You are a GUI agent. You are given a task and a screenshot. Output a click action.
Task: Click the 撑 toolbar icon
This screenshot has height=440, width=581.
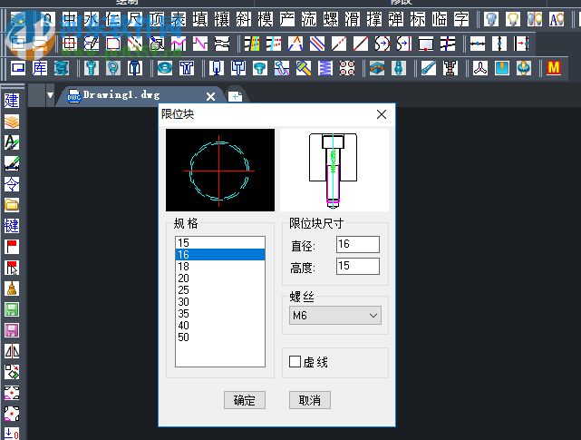pyautogui.click(x=374, y=19)
